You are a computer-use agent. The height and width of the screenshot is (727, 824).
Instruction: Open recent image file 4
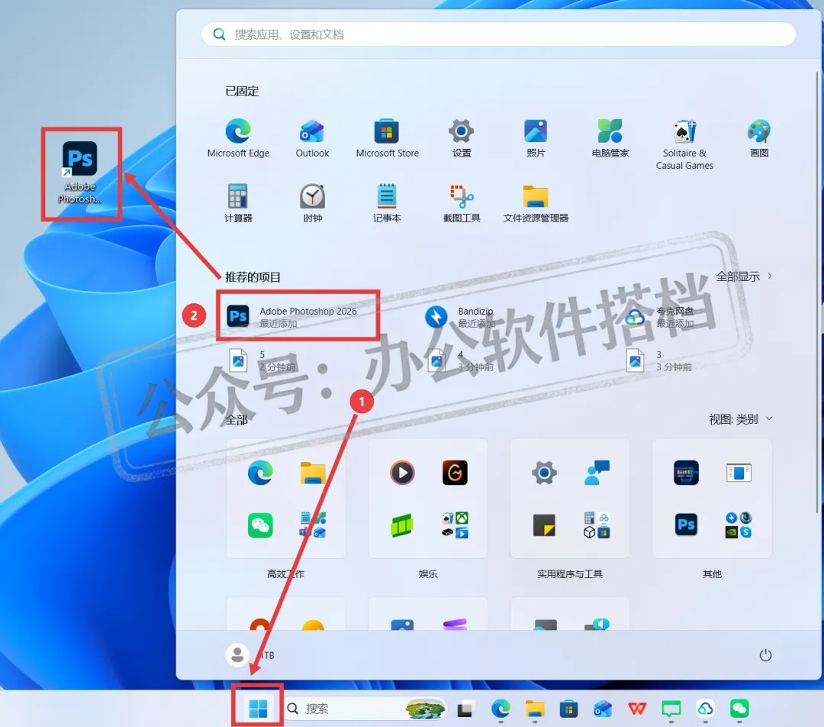click(x=460, y=360)
